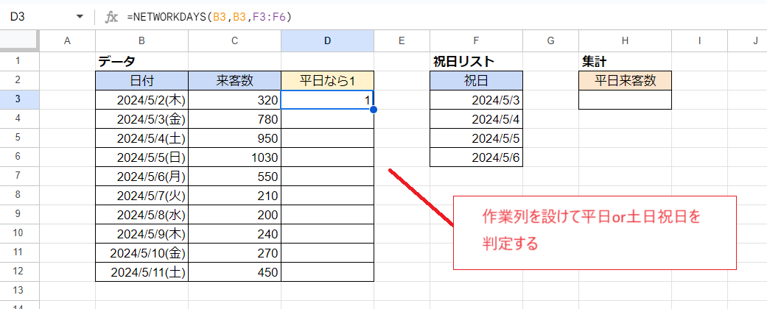This screenshot has width=767, height=309.
Task: Select cell with date 2024/5/10(金)
Action: (x=142, y=253)
